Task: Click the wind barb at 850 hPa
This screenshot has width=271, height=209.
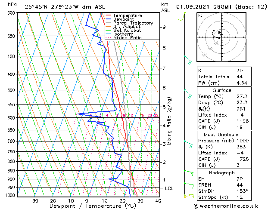Action: (x=189, y=173)
